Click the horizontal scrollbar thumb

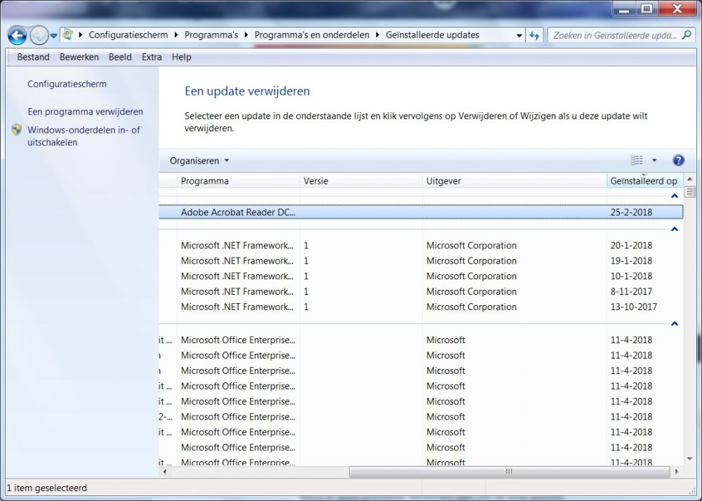tap(509, 472)
